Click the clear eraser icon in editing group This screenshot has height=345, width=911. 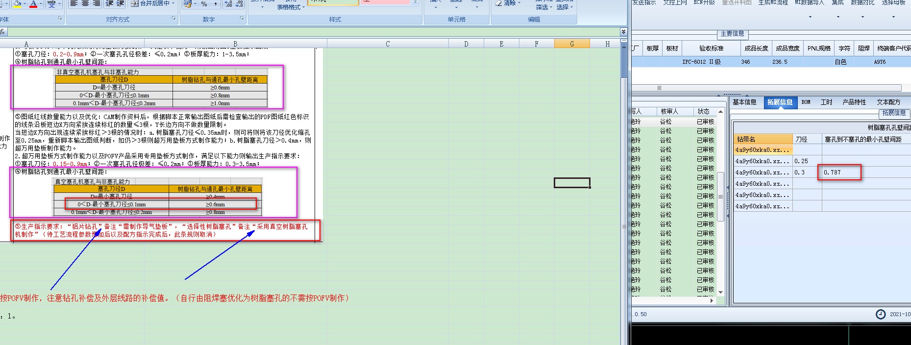(x=498, y=3)
